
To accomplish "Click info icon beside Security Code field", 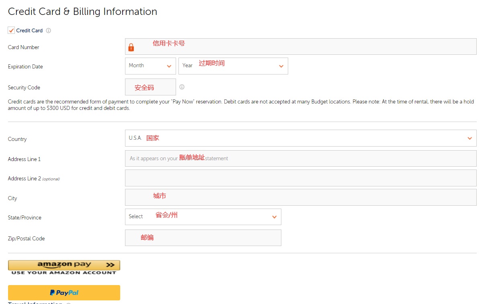I will (182, 87).
